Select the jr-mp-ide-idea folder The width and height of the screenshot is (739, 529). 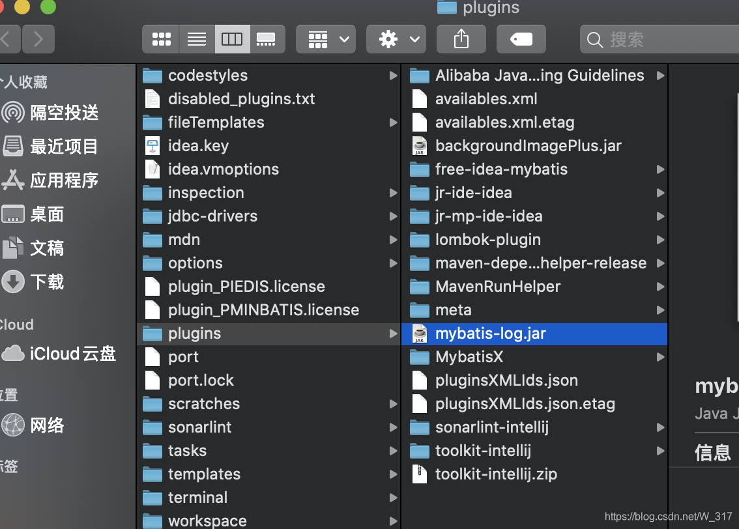tap(534, 216)
